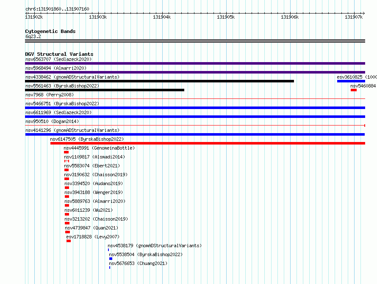Select the blue square under nsv5538504

click(x=111, y=259)
